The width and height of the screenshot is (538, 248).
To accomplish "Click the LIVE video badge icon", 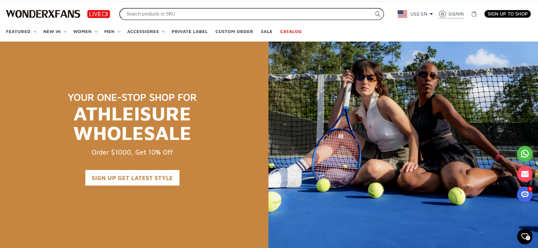I will point(99,14).
